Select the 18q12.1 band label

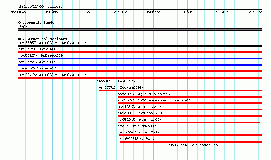[x=25, y=26]
